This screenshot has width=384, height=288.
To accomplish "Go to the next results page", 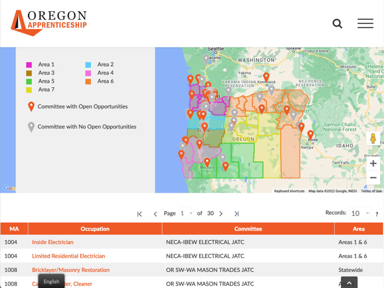I will tap(221, 214).
